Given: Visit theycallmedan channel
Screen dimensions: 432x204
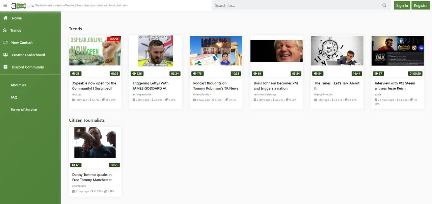Looking at the screenshot, I should click(x=323, y=94).
